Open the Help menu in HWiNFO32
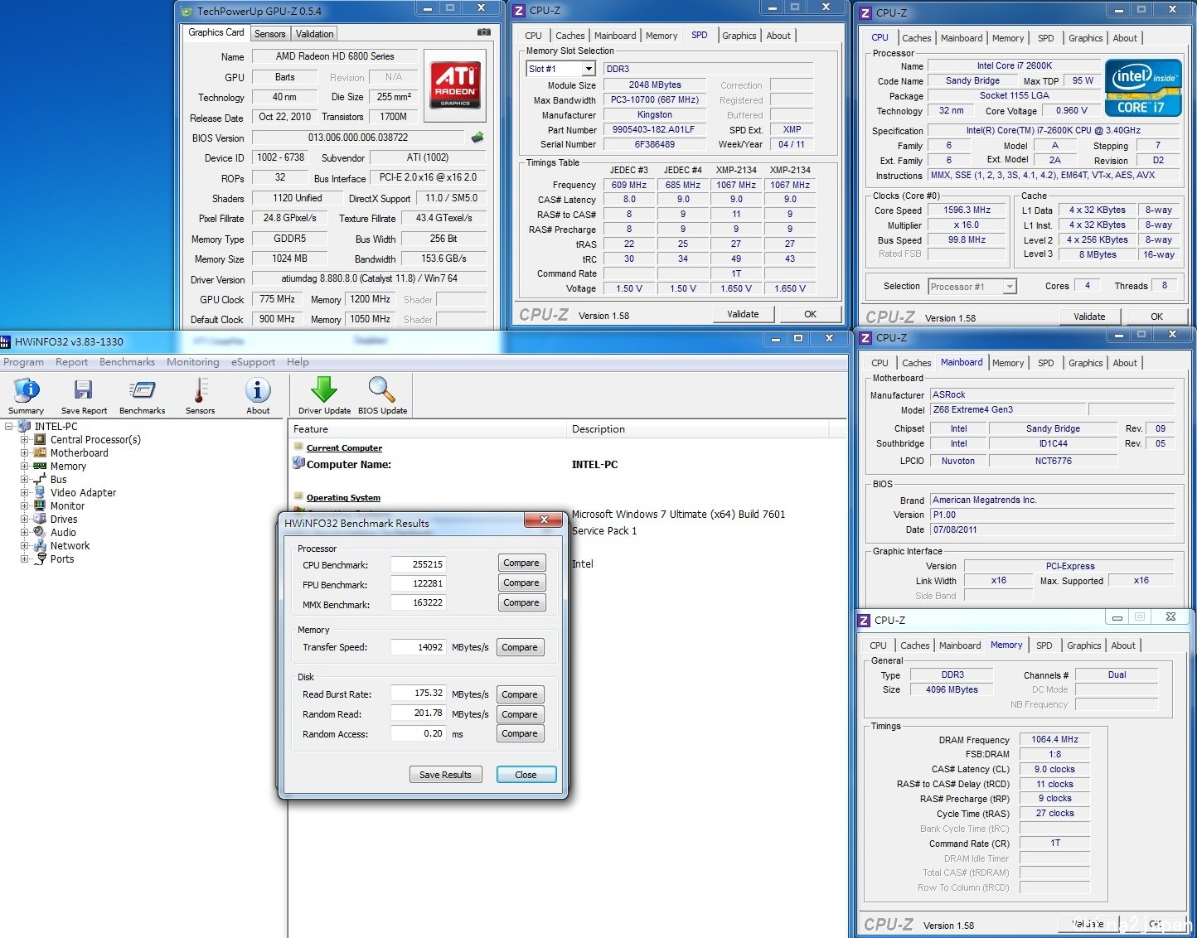 [298, 362]
